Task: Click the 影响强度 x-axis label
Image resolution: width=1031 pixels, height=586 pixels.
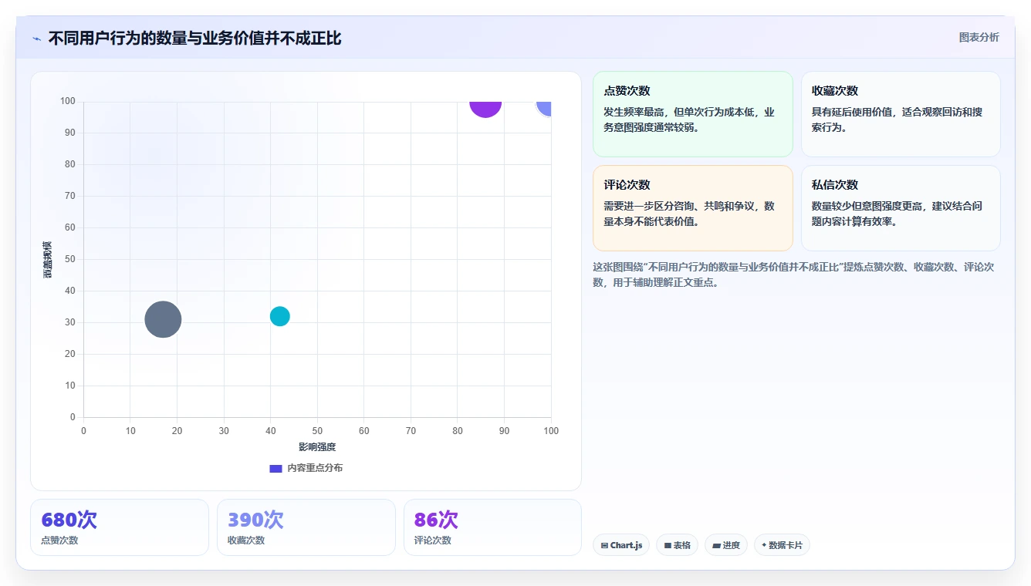Action: [317, 447]
